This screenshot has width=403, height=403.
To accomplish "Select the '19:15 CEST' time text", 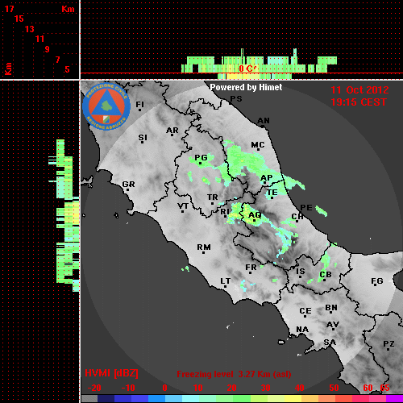I will click(x=359, y=102).
